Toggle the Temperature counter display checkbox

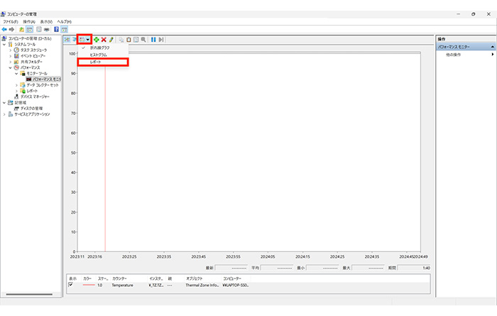[x=70, y=284]
